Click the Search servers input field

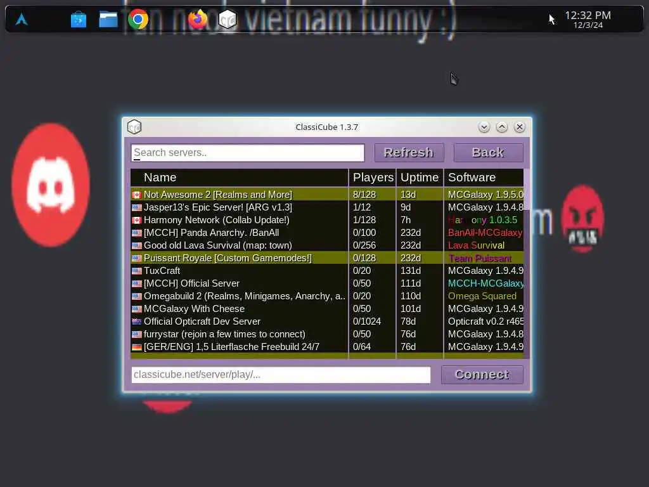(x=248, y=152)
